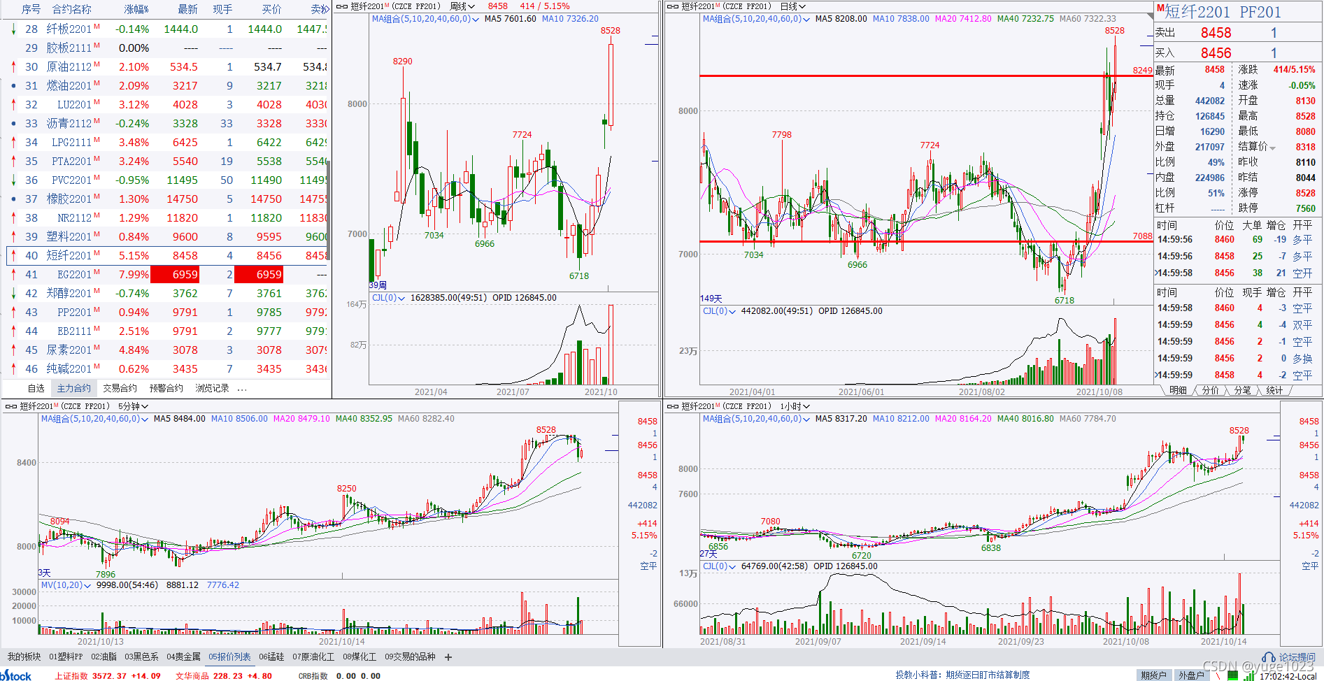Click 卖出 price 8458 in quote panel
The image size is (1324, 681).
1216,33
